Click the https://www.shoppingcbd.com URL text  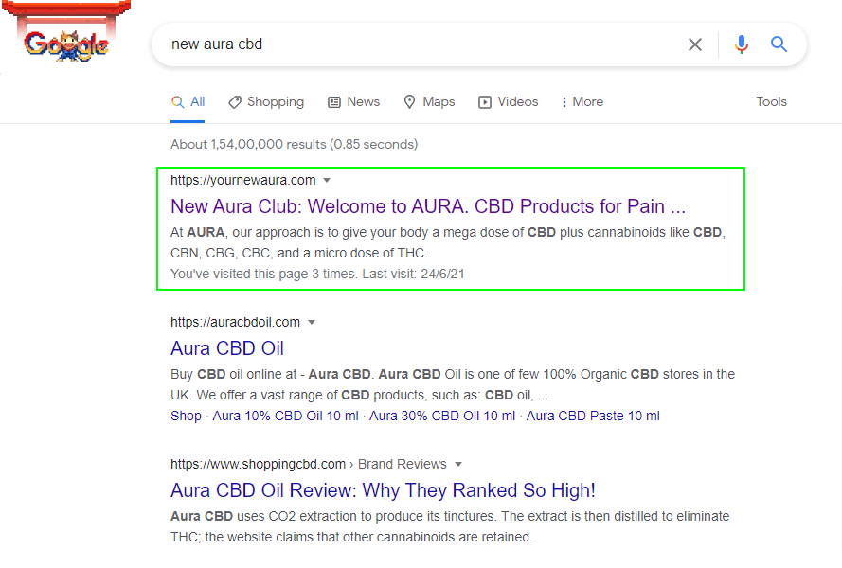(259, 465)
